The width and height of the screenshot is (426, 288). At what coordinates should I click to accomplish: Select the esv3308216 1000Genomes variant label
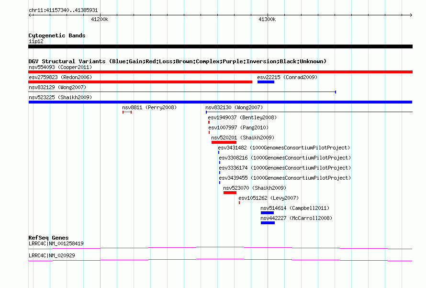(x=285, y=158)
